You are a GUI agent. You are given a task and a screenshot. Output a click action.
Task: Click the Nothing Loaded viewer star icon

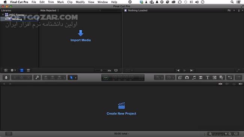[125, 10]
